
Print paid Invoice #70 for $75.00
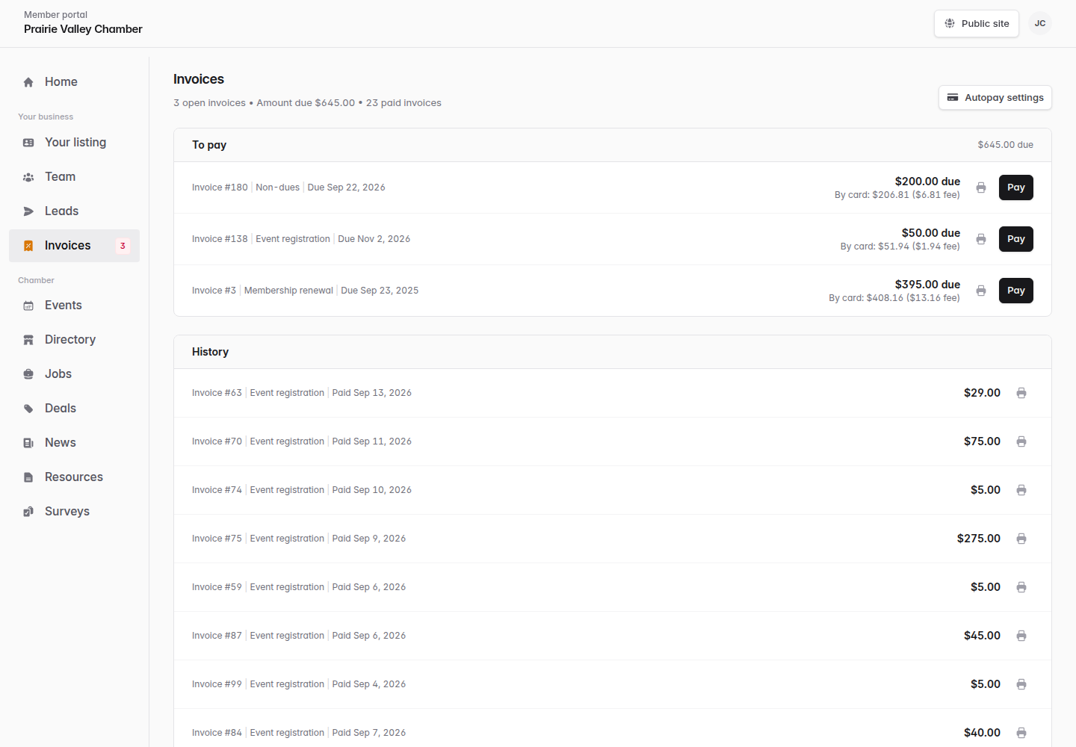[1021, 441]
